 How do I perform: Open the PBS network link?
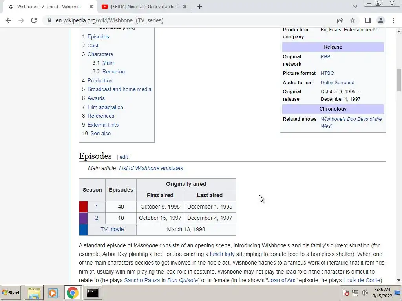coord(325,57)
